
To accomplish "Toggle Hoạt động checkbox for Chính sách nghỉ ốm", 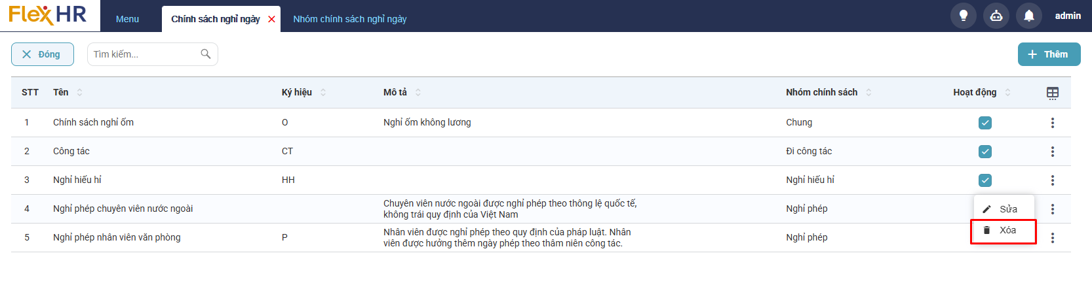I will tap(985, 123).
